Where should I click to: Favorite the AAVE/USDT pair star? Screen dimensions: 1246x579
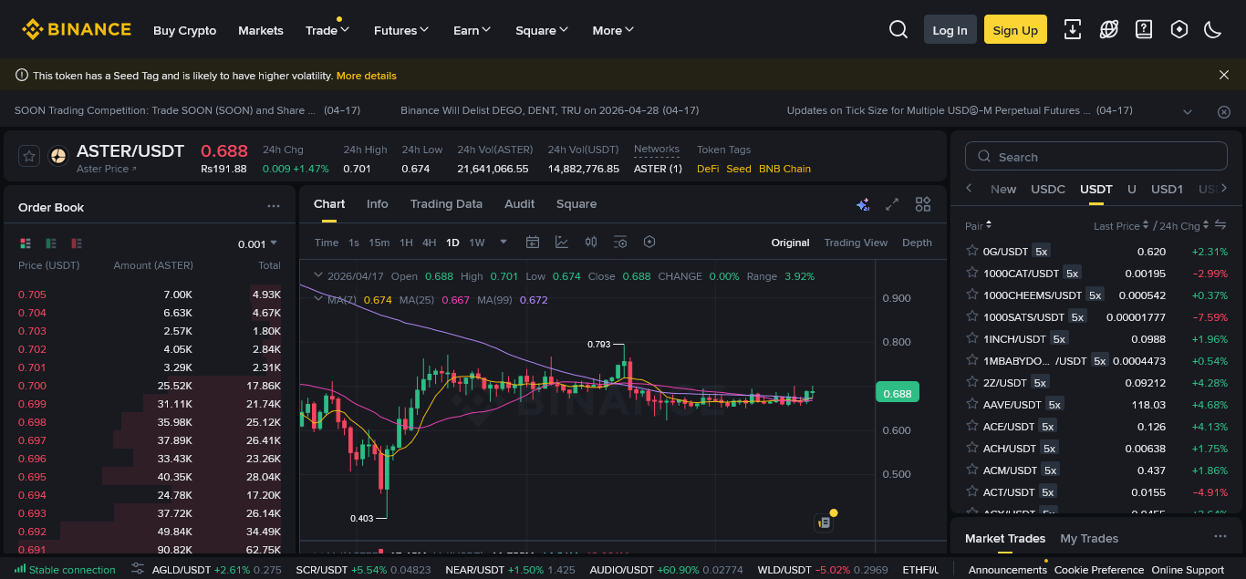[972, 404]
